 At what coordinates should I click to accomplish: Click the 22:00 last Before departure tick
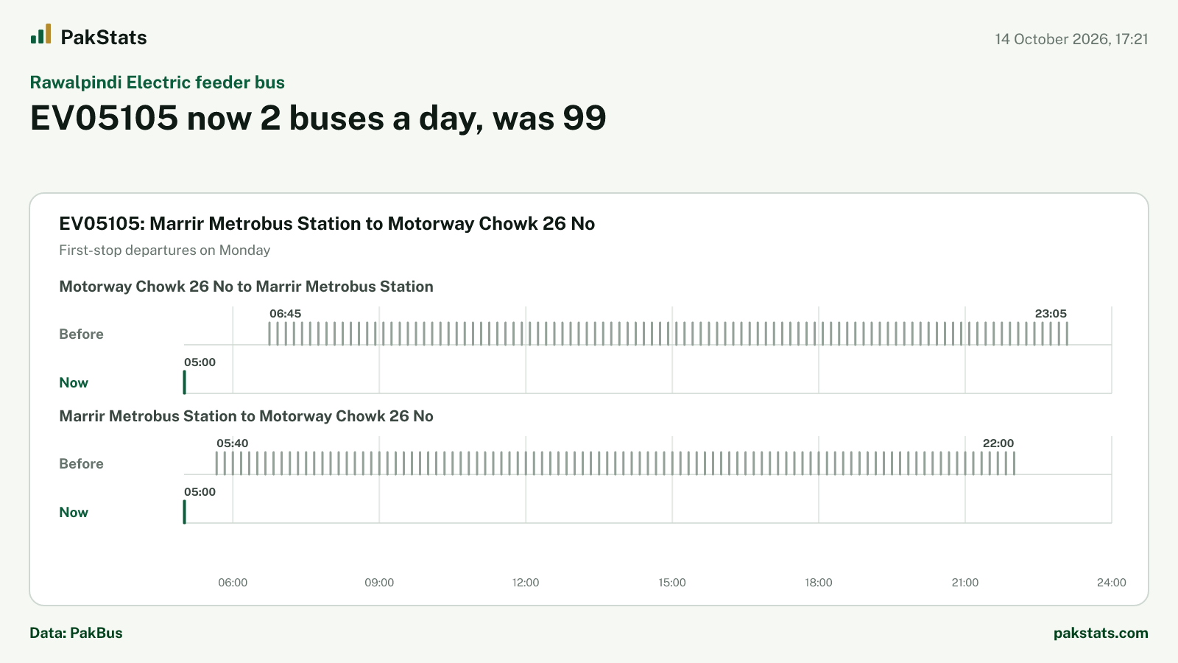[x=1014, y=463]
